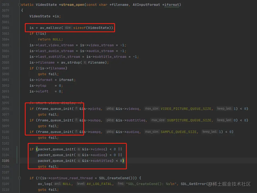
Task: Click &is->subpq argument
Action: click(90, 120)
